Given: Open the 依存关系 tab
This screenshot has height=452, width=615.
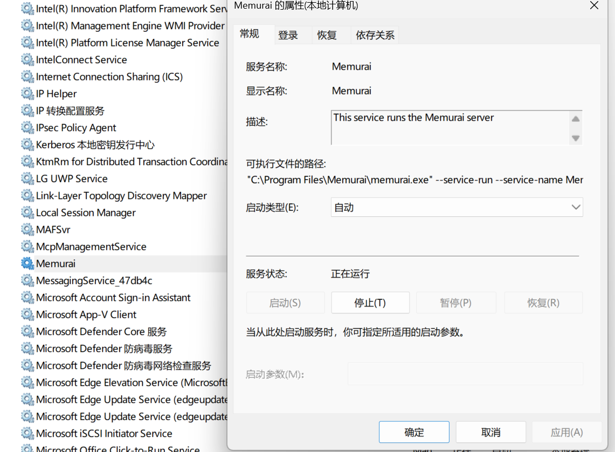Looking at the screenshot, I should [x=375, y=35].
